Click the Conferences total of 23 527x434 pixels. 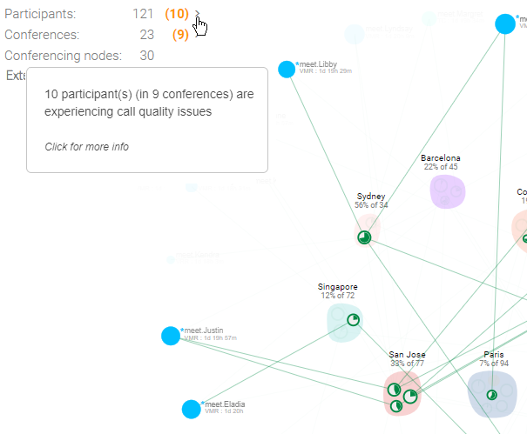(x=146, y=35)
